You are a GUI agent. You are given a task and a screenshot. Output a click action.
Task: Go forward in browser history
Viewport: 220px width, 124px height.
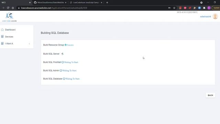coord(3,8)
